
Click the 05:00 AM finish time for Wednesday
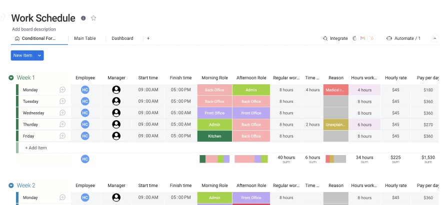180,113
